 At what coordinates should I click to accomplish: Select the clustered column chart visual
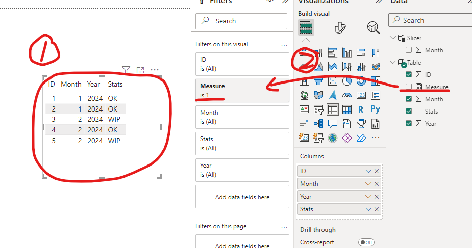coord(347,52)
